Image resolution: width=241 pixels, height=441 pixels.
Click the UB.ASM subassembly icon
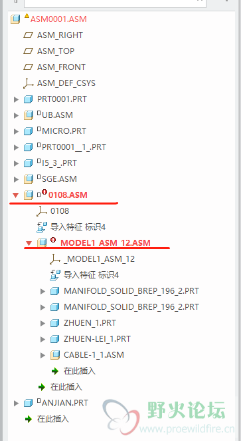(x=29, y=115)
